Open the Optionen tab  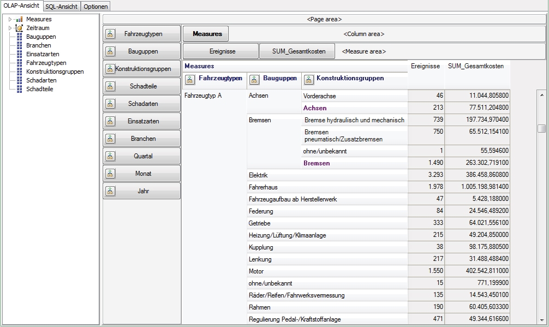pyautogui.click(x=96, y=7)
